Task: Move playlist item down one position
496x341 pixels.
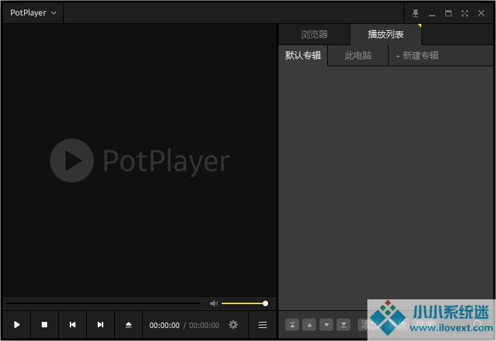Action: point(326,325)
